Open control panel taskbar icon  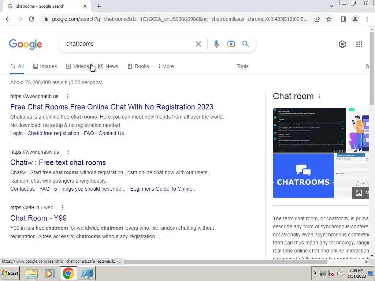(86, 273)
